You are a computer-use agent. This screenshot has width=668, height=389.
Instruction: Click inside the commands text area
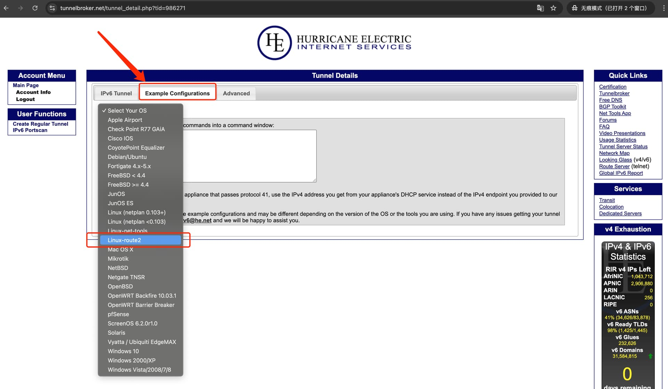249,156
